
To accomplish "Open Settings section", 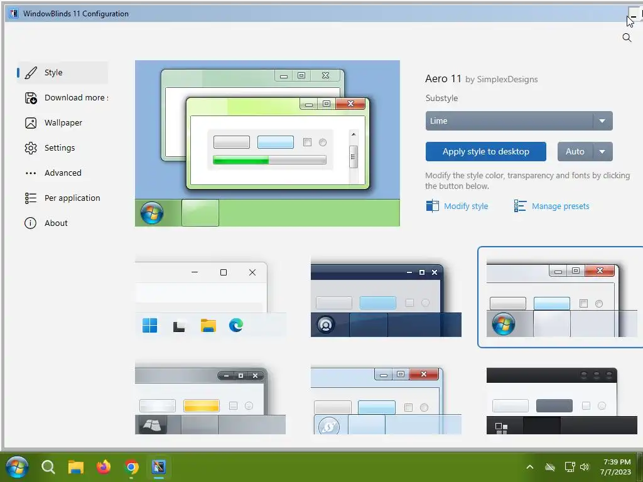I will click(x=62, y=148).
